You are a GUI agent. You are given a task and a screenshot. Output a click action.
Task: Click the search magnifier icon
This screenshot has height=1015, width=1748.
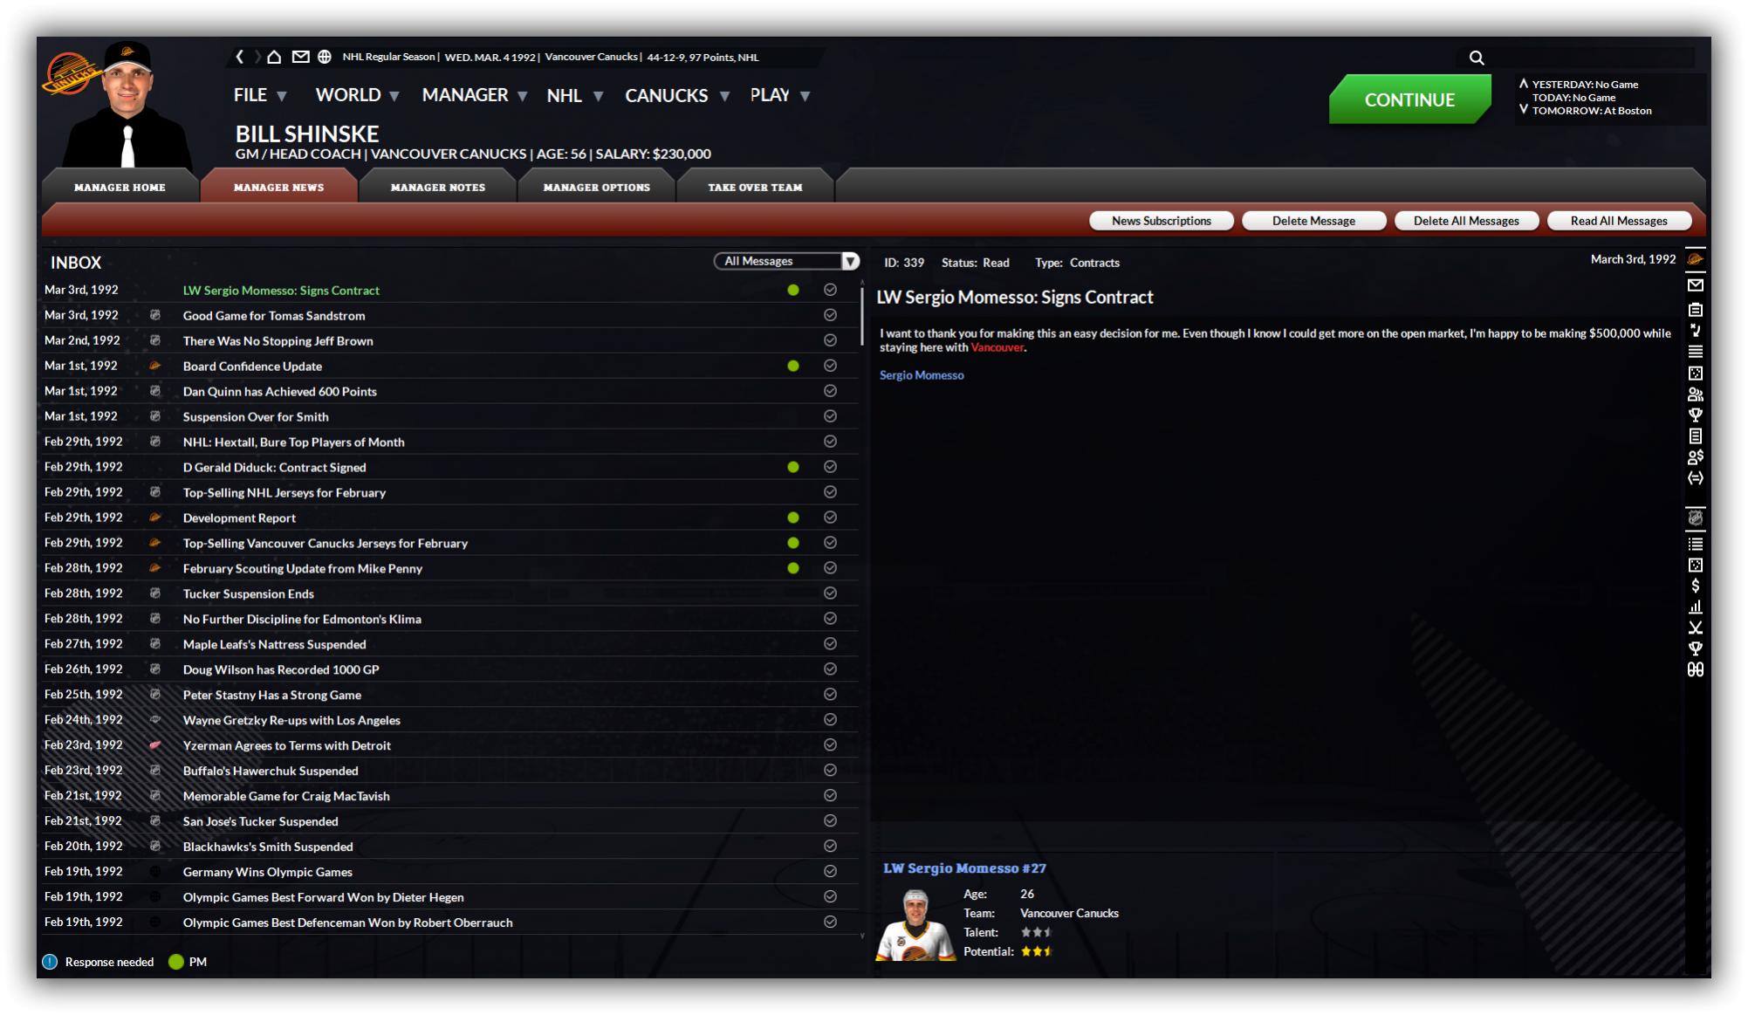pyautogui.click(x=1477, y=58)
